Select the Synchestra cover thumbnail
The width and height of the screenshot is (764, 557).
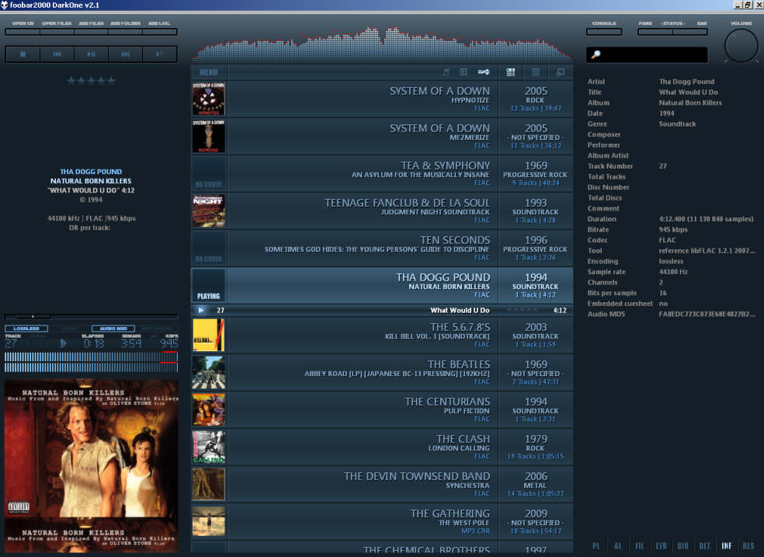pyautogui.click(x=209, y=485)
